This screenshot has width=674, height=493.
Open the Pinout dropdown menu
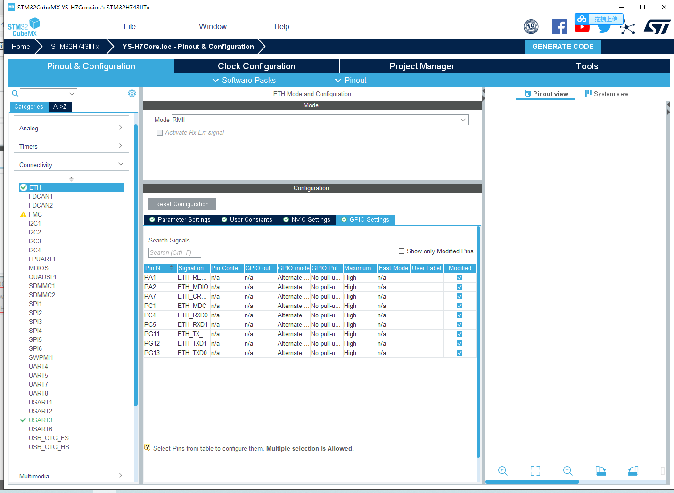[350, 80]
